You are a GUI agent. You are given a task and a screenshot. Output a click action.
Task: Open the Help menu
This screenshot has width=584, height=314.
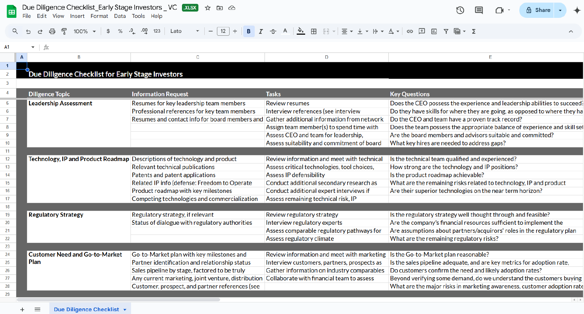[x=156, y=16]
